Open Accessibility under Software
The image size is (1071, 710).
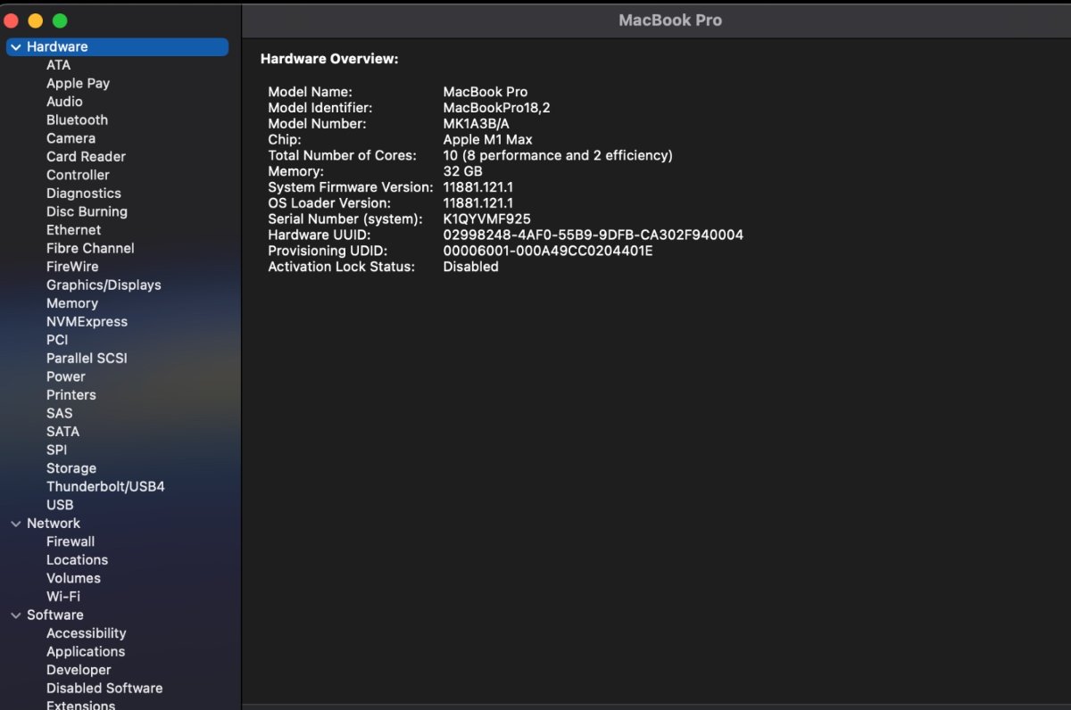86,633
